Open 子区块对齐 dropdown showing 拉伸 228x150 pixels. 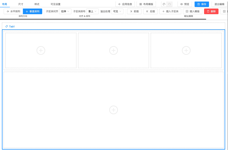(65, 11)
